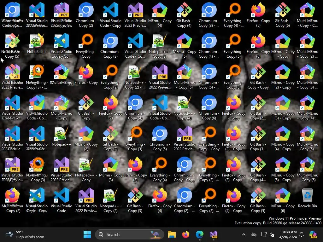Open the clock showing 10:33 AM

click(x=288, y=234)
